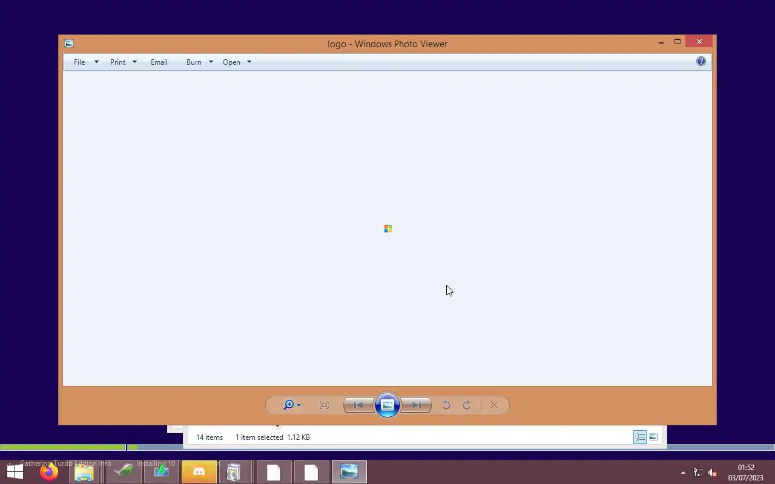Click the '1 item selected 1.12 KB' text
775x484 pixels.
pos(272,437)
